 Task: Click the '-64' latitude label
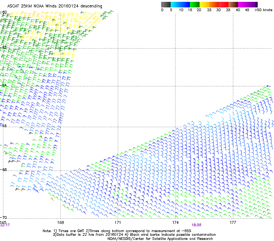(3, 85)
